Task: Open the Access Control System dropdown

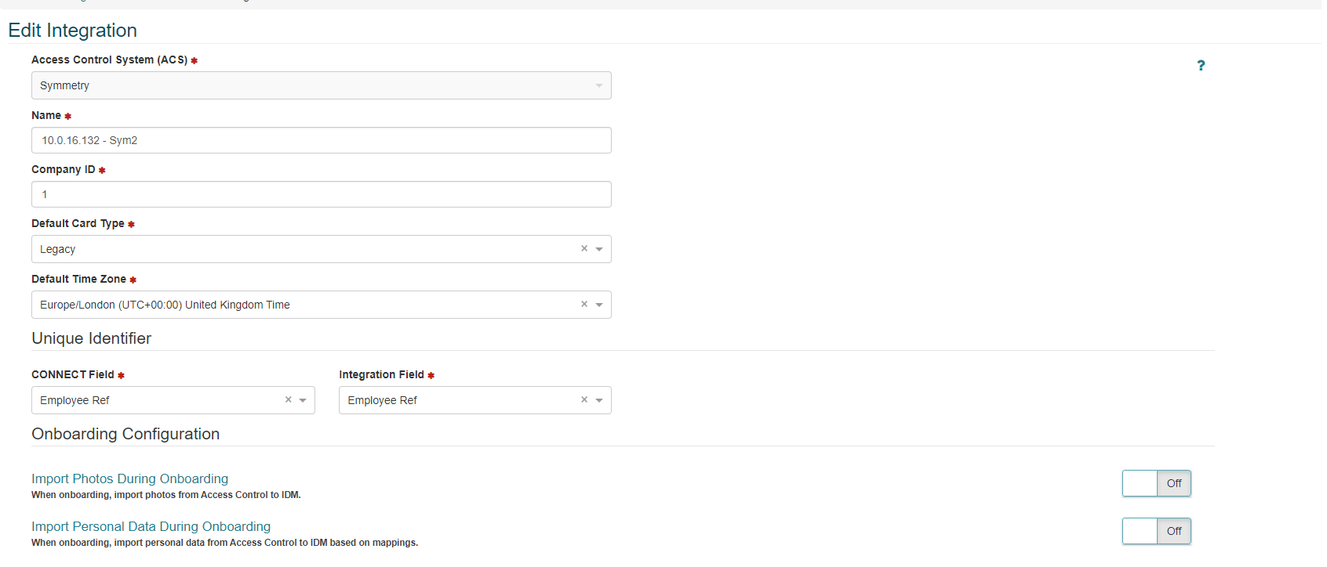Action: pos(321,85)
